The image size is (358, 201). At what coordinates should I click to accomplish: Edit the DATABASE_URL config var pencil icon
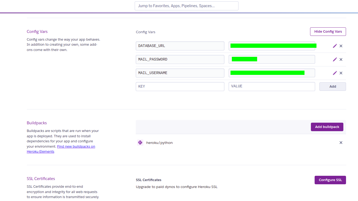tap(335, 46)
